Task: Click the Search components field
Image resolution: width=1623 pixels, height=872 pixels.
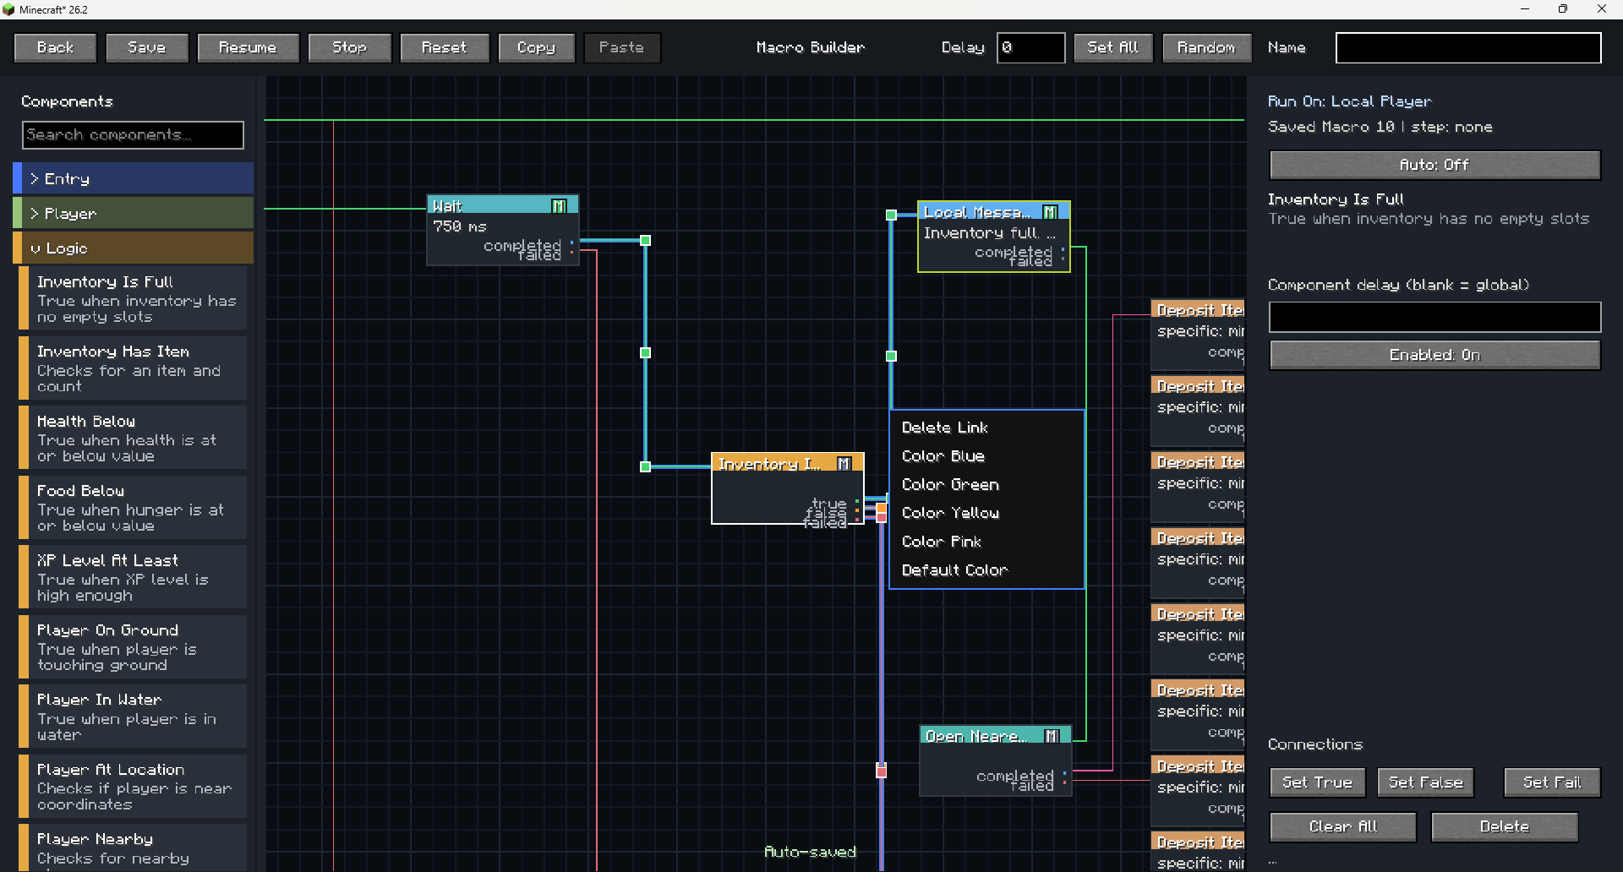Action: click(133, 135)
